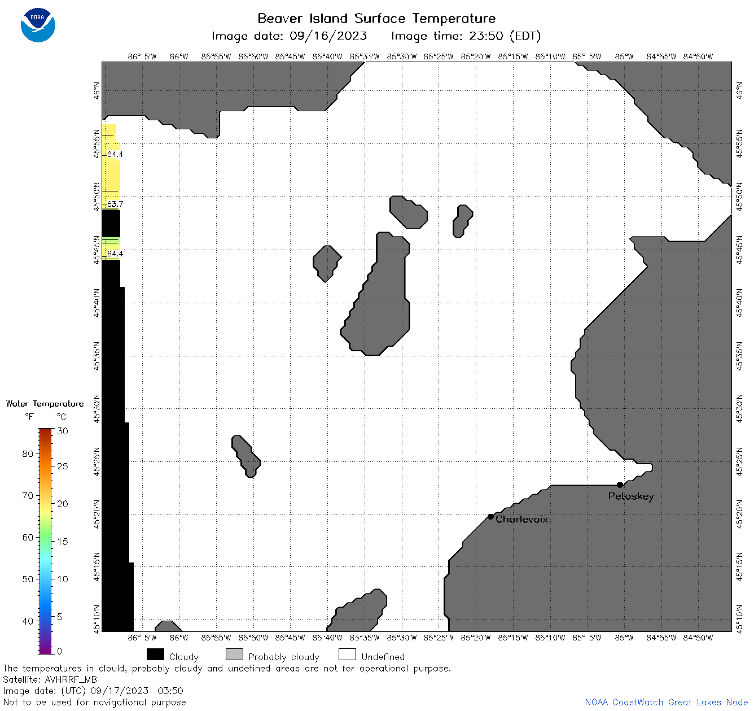Click the "Undefined" legend label

pos(383,657)
